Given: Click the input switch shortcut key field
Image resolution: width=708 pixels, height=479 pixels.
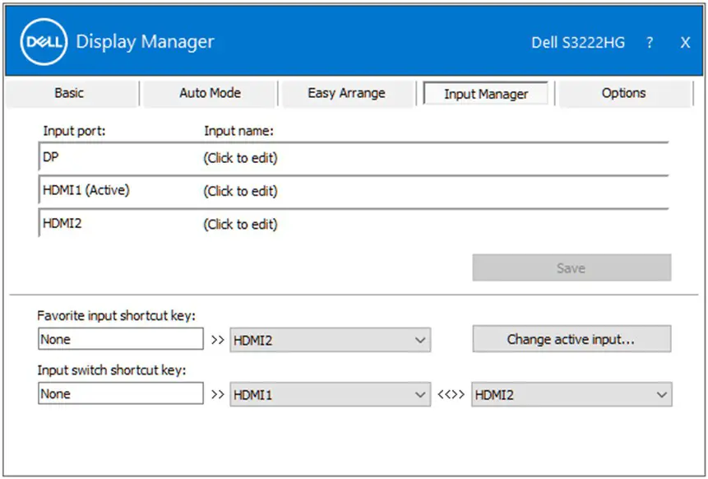Looking at the screenshot, I should tap(120, 393).
